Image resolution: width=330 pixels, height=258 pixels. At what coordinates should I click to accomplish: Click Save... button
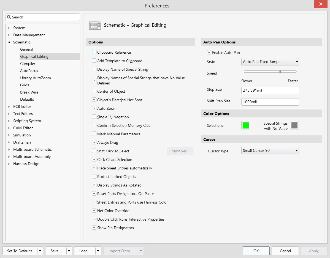pos(56,251)
